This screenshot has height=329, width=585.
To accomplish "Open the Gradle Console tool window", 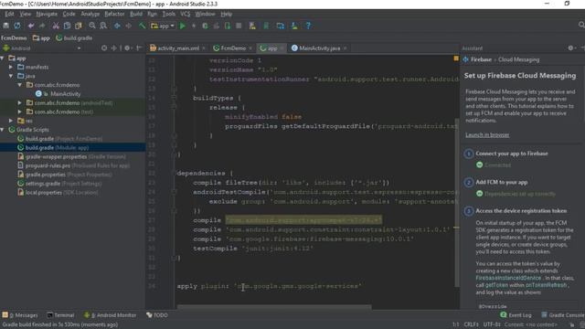I will 563,315.
